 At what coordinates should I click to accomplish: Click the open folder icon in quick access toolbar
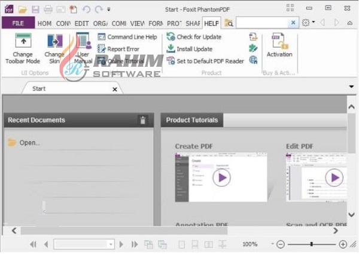23,10
